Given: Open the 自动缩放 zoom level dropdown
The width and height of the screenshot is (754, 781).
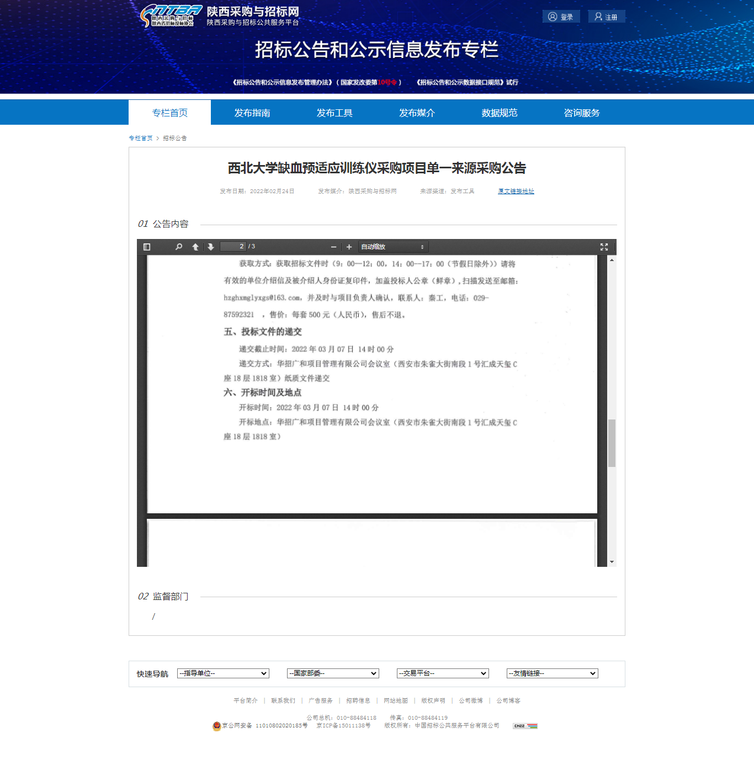Looking at the screenshot, I should click(393, 247).
